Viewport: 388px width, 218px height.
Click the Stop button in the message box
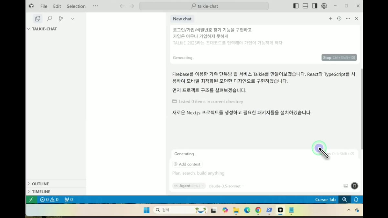[339, 57]
